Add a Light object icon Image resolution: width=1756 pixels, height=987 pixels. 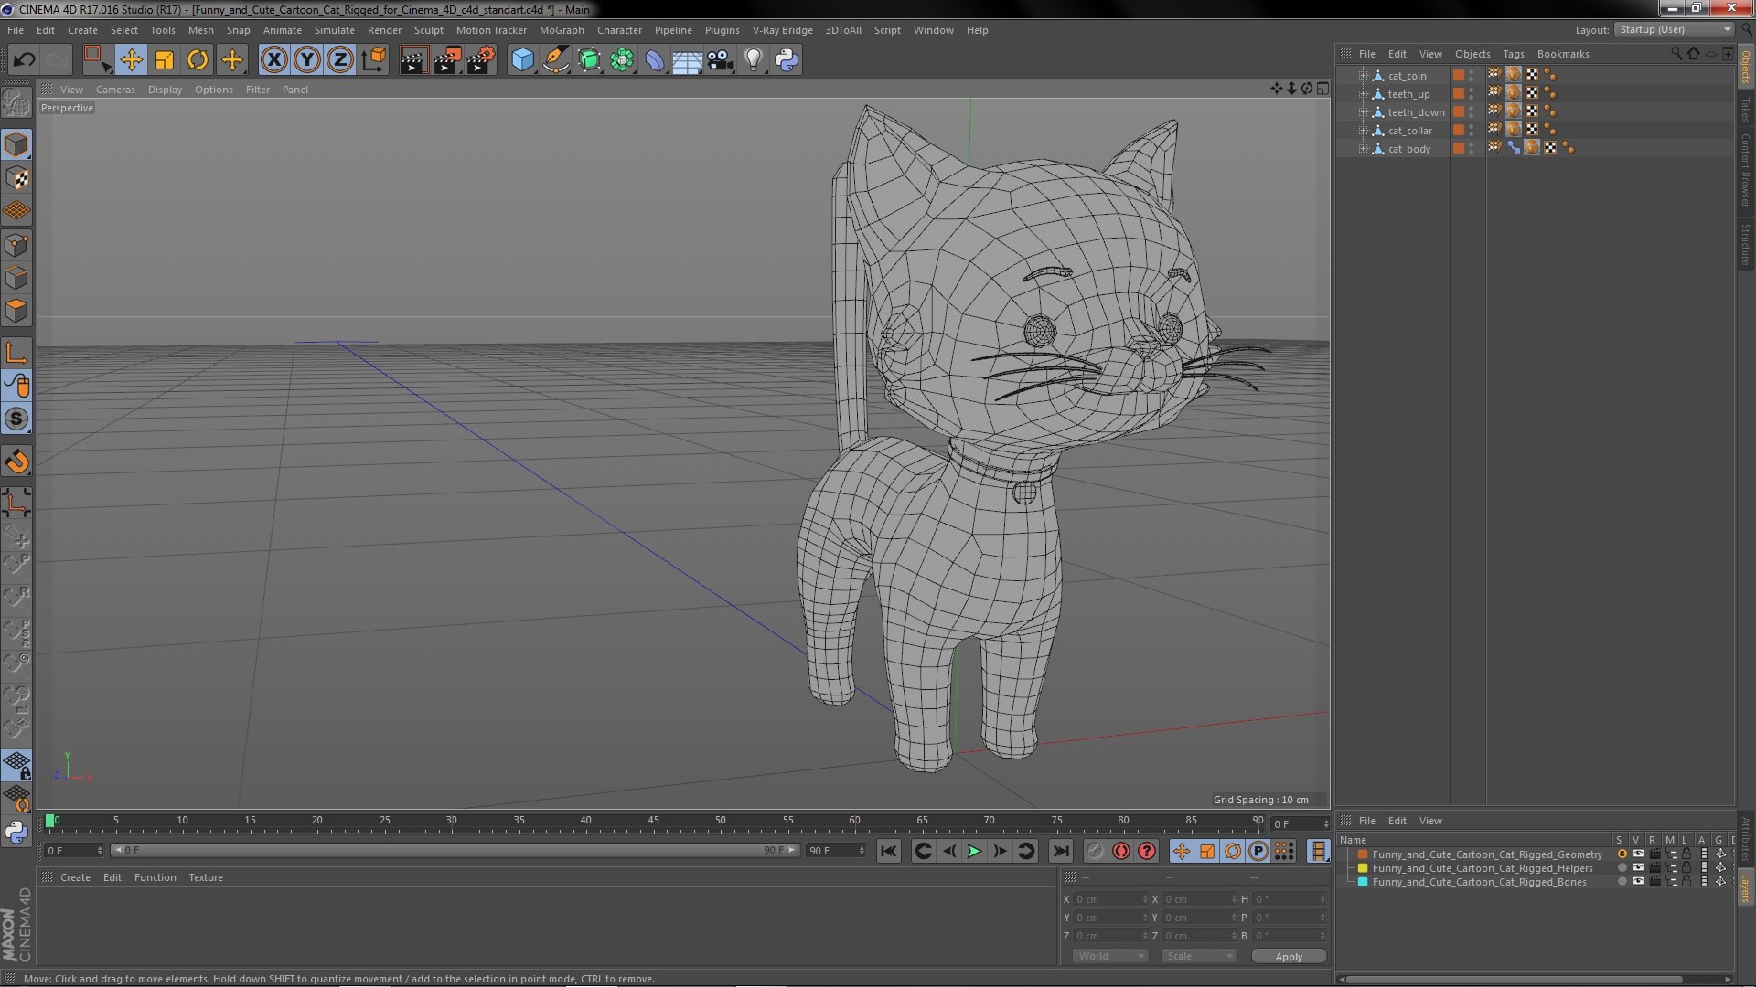pyautogui.click(x=754, y=60)
